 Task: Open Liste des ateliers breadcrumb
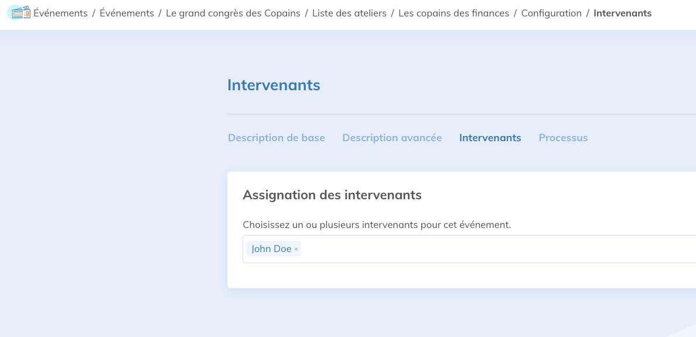(349, 13)
